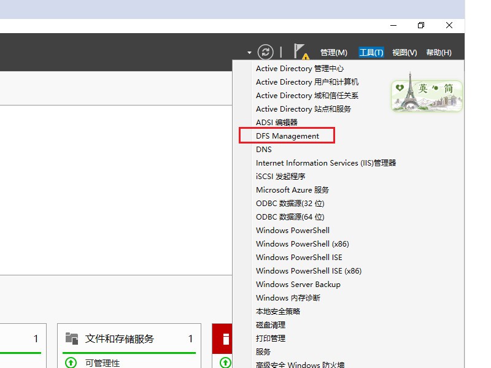Image resolution: width=491 pixels, height=368 pixels.
Task: Open 磁盘清理 (Disk Cleanup)
Action: (270, 324)
